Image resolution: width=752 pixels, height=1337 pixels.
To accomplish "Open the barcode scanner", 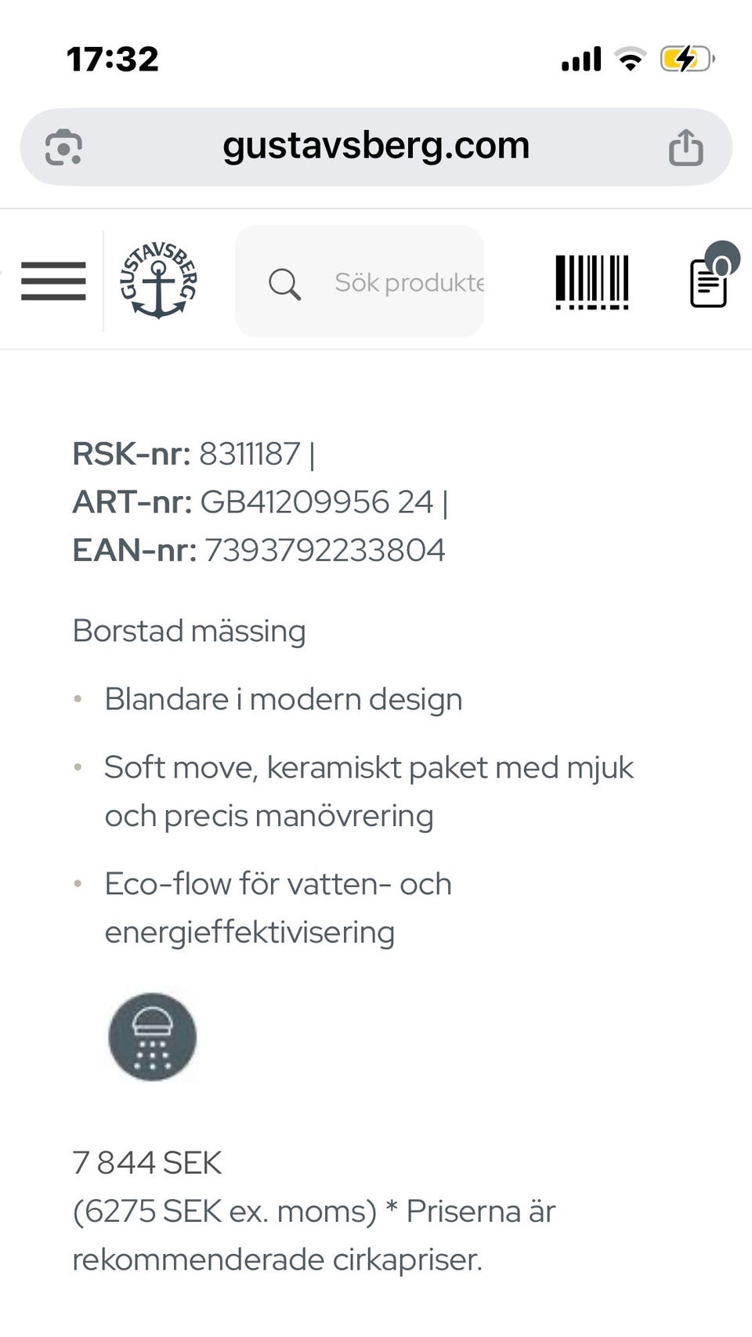I will 592,281.
